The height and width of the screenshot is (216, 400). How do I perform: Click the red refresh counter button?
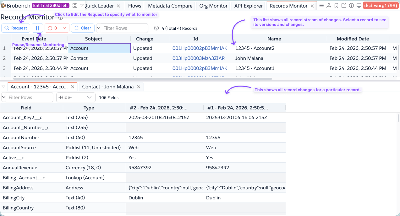point(52,28)
